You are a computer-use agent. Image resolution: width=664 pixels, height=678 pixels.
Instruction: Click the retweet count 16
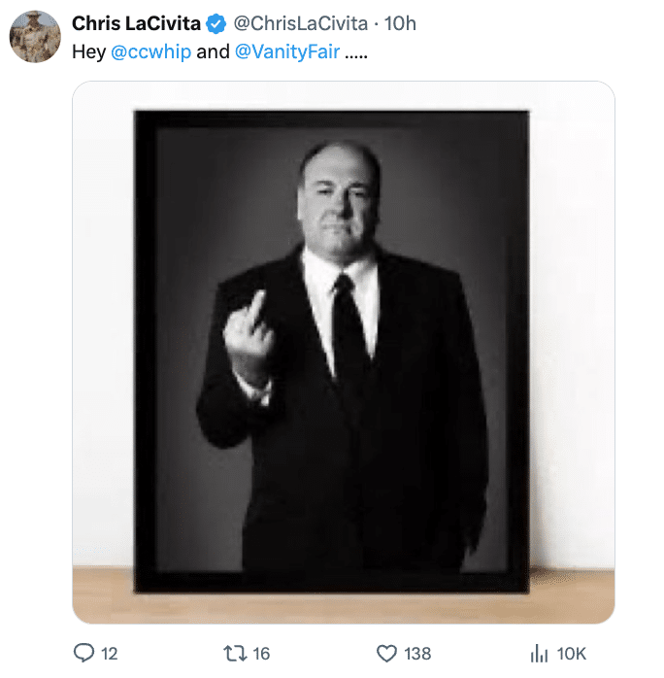coord(261,654)
